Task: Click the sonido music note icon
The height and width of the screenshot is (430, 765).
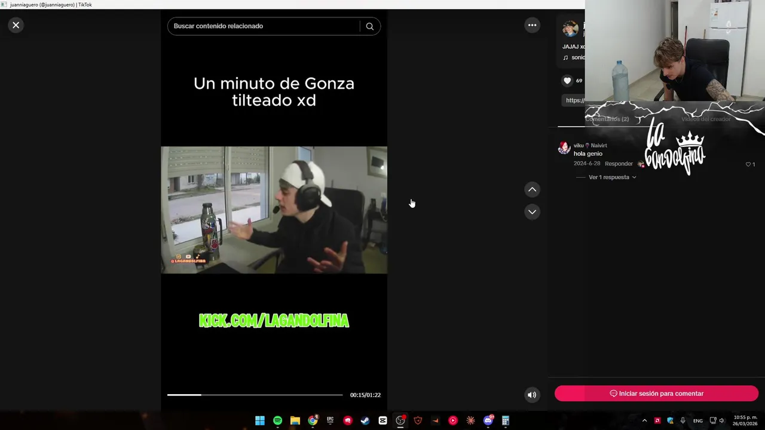Action: 565,57
